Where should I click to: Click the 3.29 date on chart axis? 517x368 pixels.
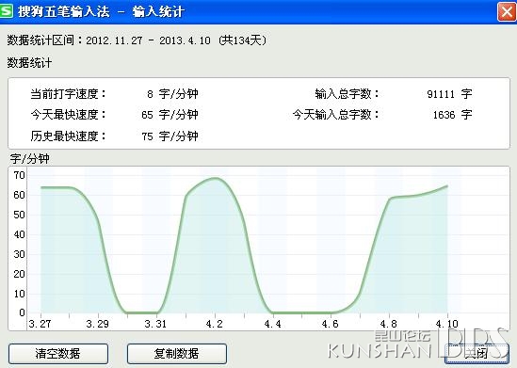click(98, 324)
